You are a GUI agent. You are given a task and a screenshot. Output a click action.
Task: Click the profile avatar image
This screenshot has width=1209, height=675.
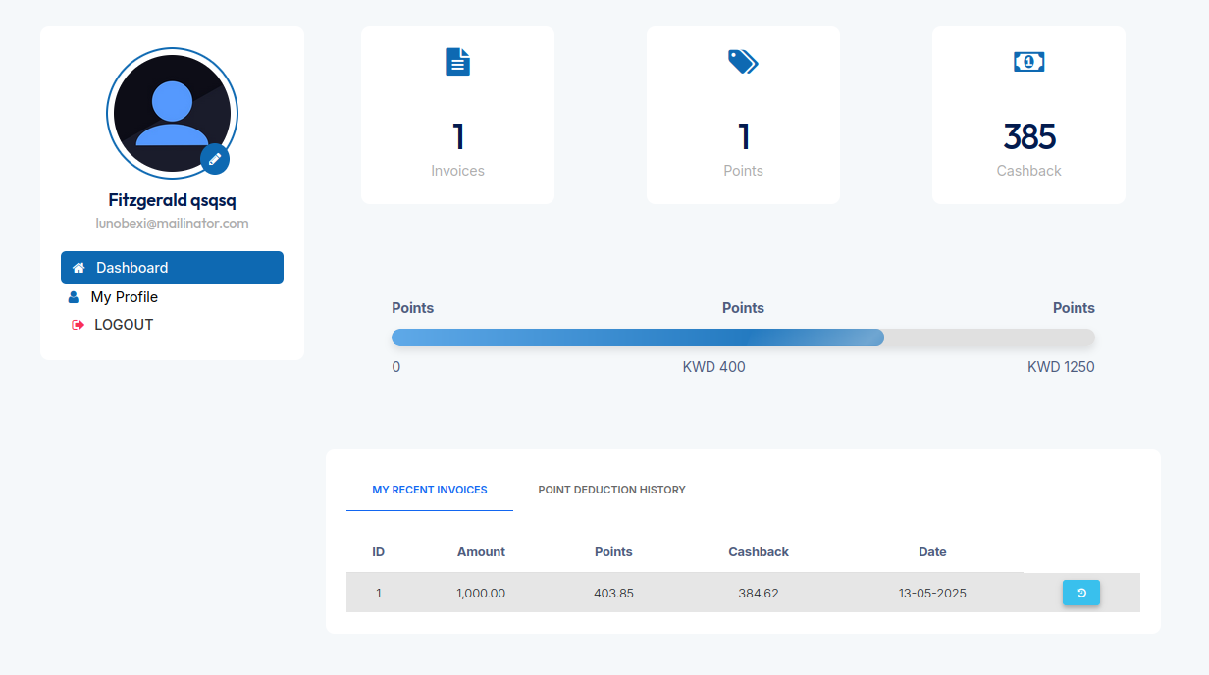(x=172, y=113)
